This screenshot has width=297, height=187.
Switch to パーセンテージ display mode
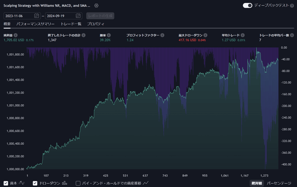pos(279,183)
